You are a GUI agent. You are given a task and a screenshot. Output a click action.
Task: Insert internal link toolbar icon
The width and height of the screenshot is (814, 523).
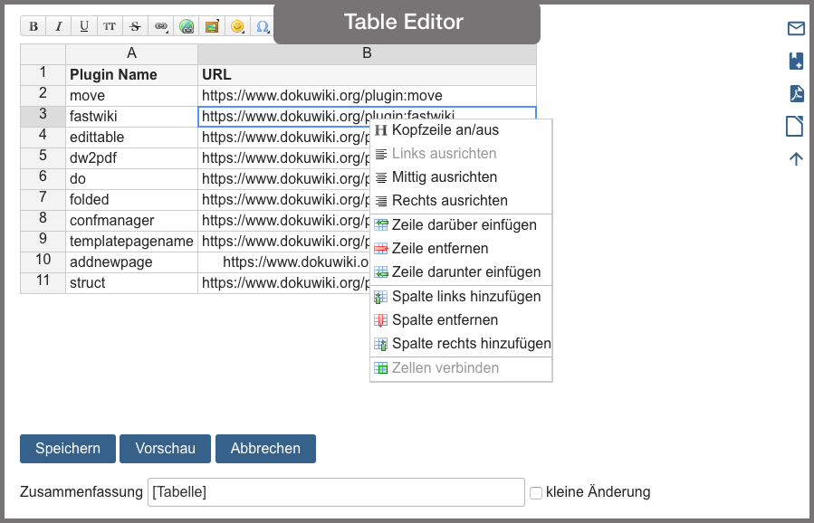point(161,26)
